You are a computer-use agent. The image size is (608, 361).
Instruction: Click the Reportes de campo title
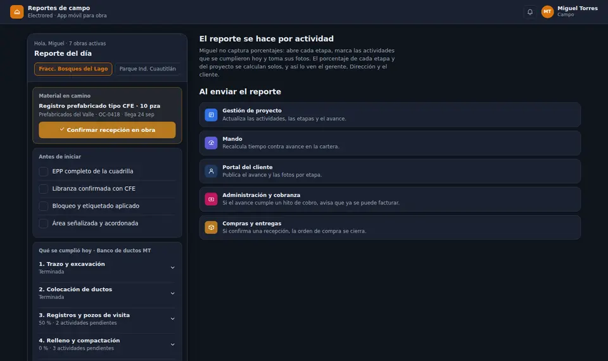pyautogui.click(x=59, y=8)
